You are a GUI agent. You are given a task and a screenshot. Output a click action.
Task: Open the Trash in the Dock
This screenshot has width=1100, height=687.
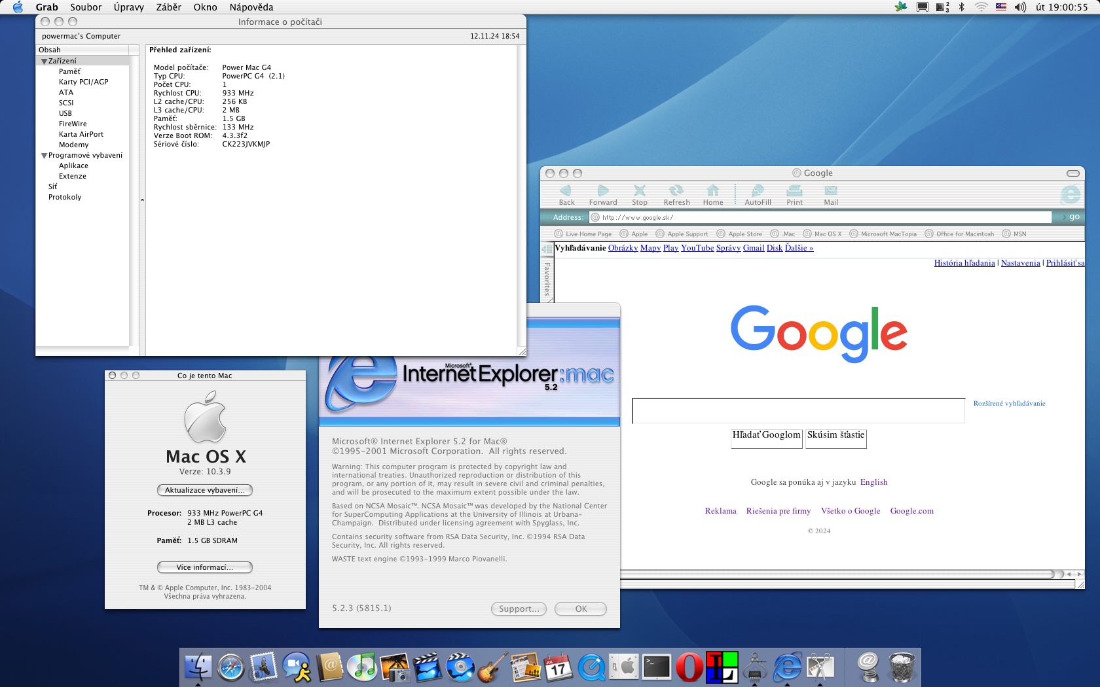coord(902,667)
